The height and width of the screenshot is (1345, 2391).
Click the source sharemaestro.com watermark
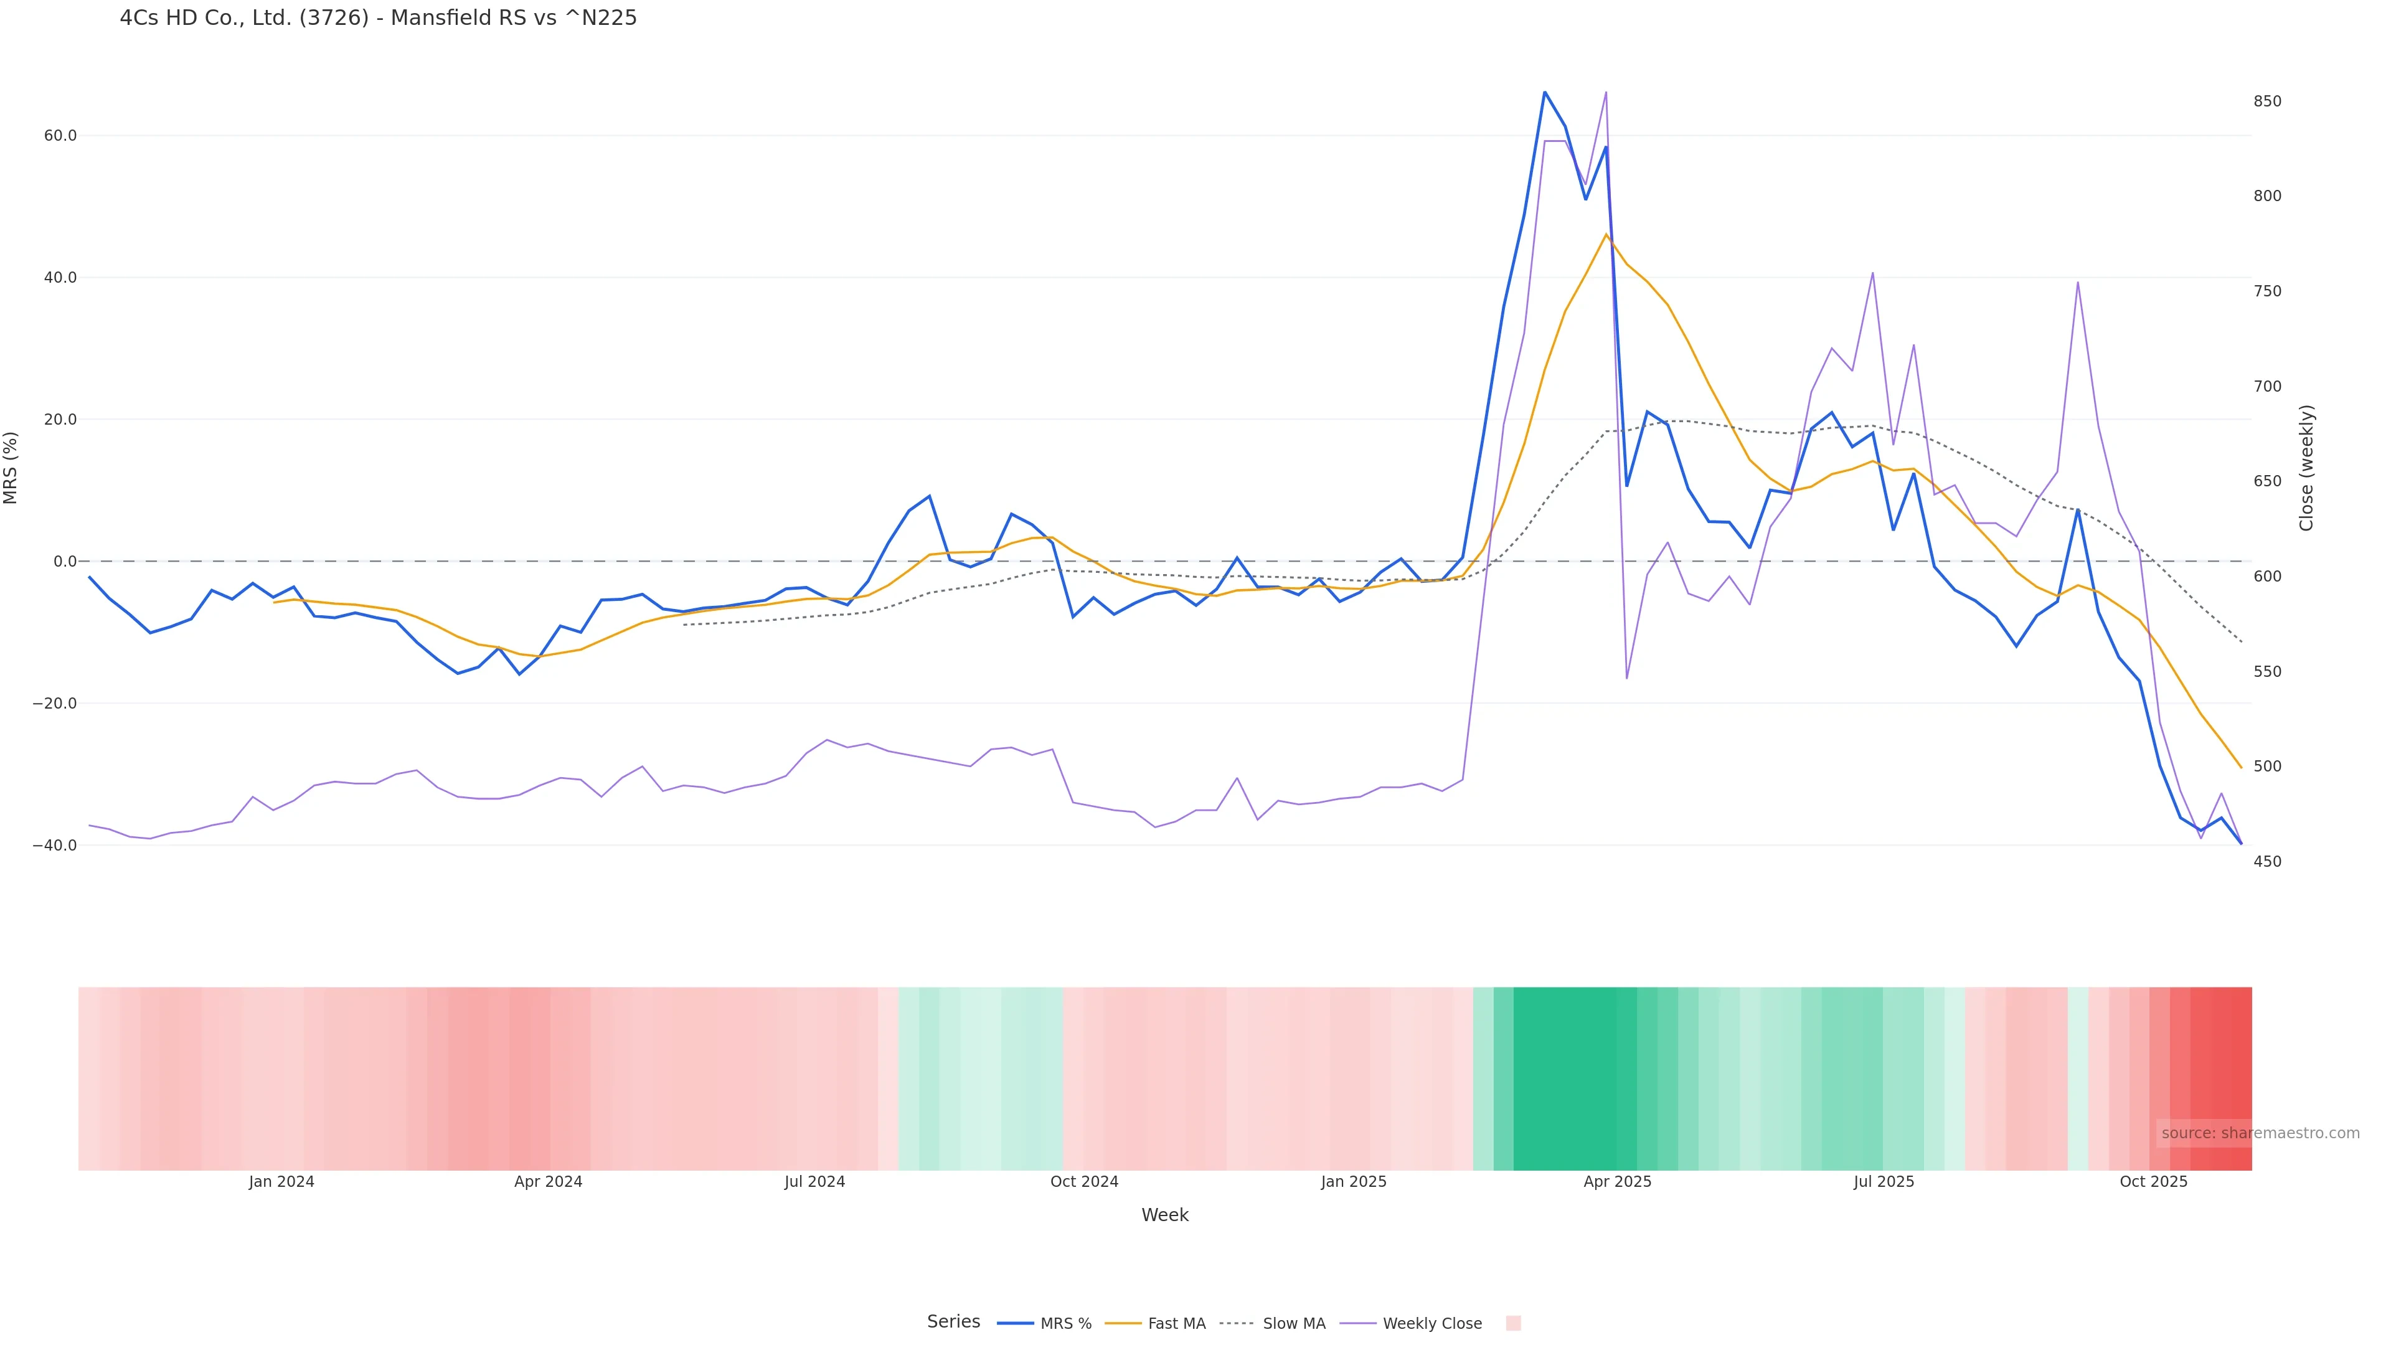[2259, 1133]
